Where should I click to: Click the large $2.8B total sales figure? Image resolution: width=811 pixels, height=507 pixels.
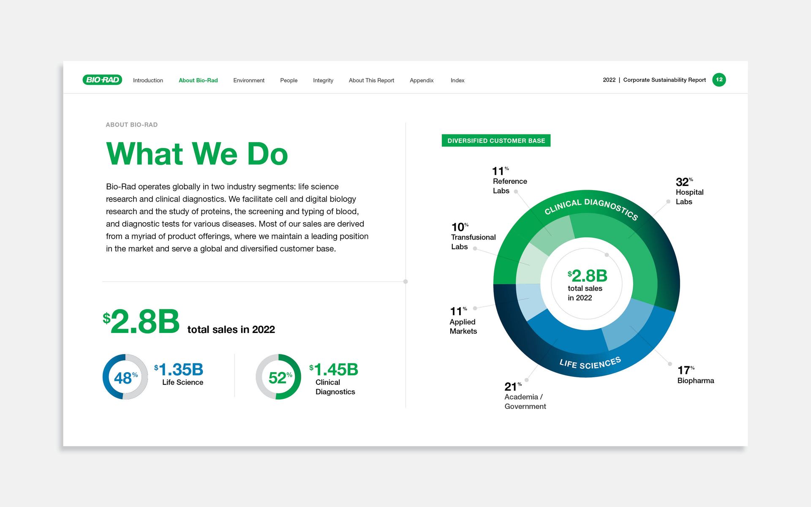point(141,322)
